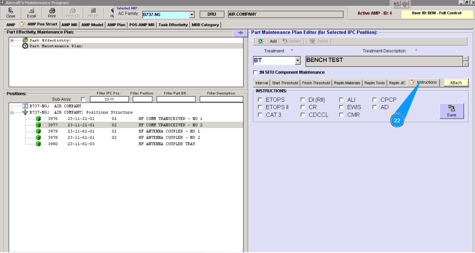Open the Start Threshold tab
This screenshot has height=253, width=475.
[x=285, y=83]
